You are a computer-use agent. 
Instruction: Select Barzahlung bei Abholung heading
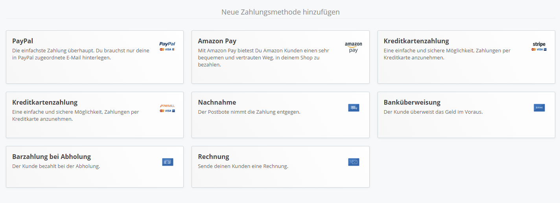coord(52,157)
